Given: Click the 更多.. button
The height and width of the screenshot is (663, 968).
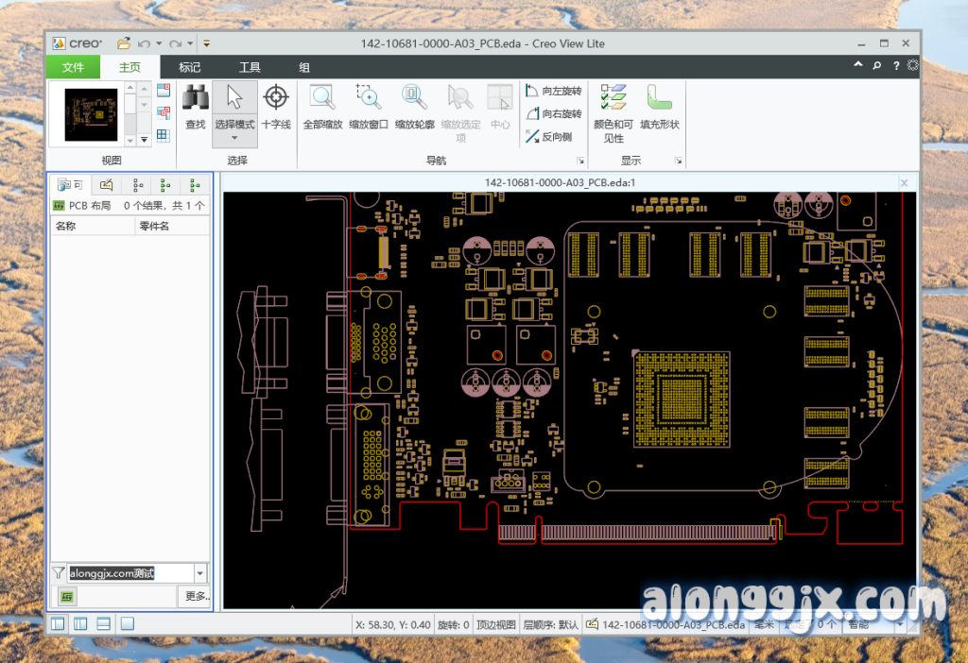Looking at the screenshot, I should pyautogui.click(x=196, y=597).
